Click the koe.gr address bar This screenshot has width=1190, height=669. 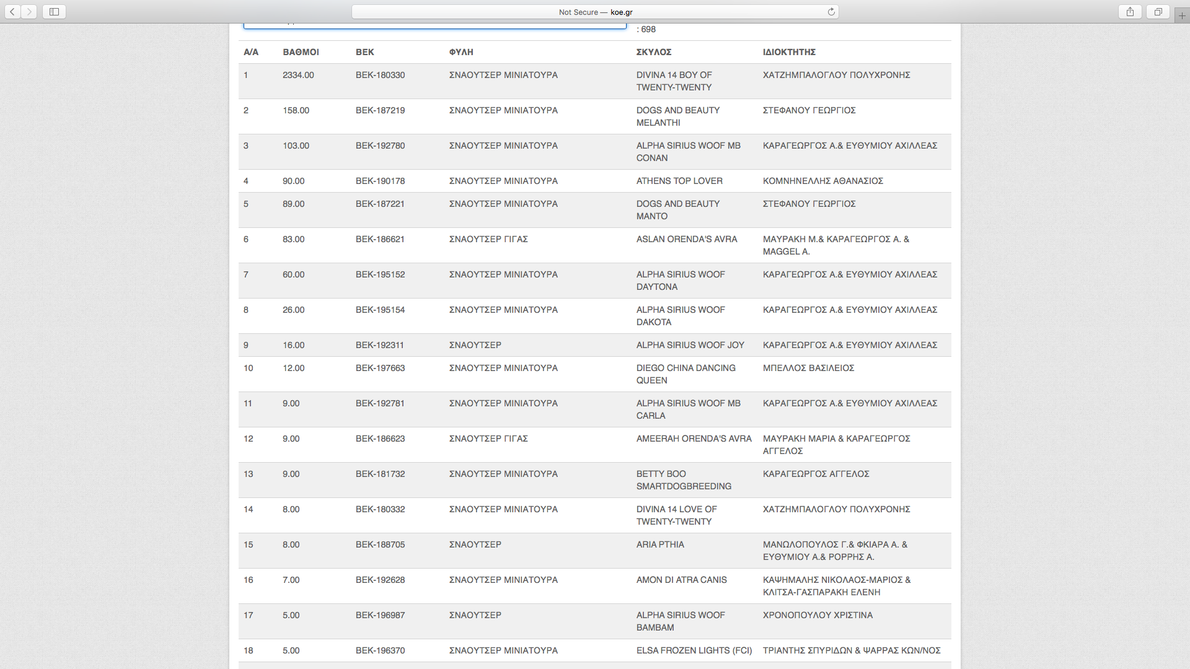coord(595,12)
